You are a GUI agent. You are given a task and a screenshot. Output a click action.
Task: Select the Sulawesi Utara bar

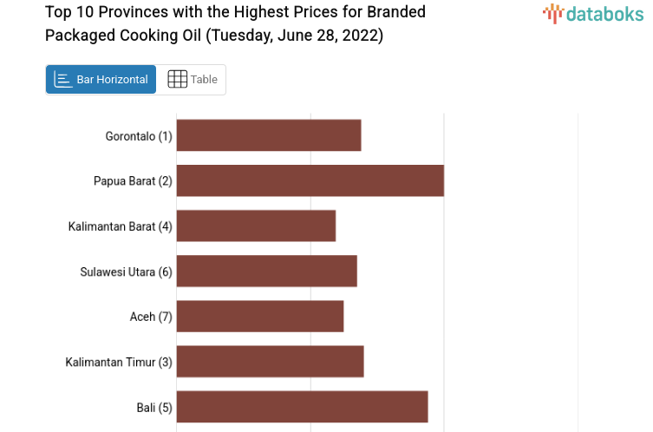[x=266, y=271]
